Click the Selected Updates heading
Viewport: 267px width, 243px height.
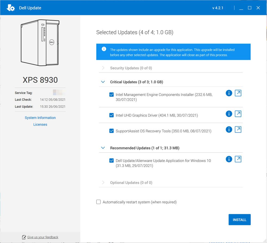pos(135,32)
